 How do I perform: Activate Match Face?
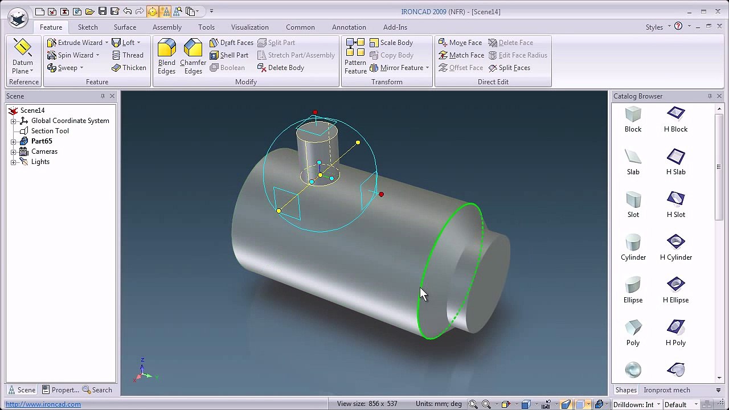(x=461, y=55)
